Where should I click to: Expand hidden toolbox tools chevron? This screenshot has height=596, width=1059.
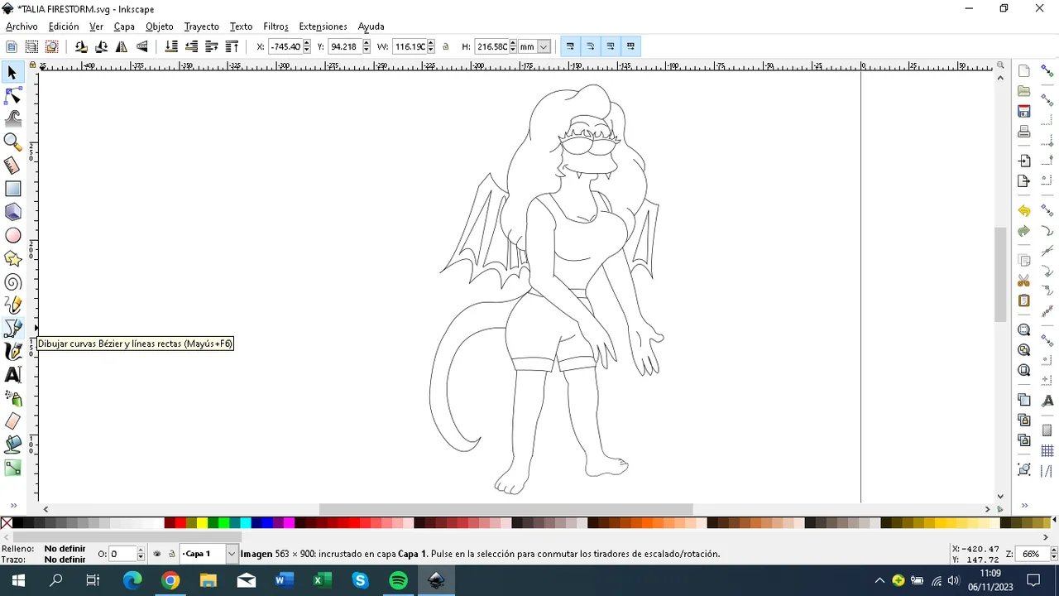click(13, 505)
